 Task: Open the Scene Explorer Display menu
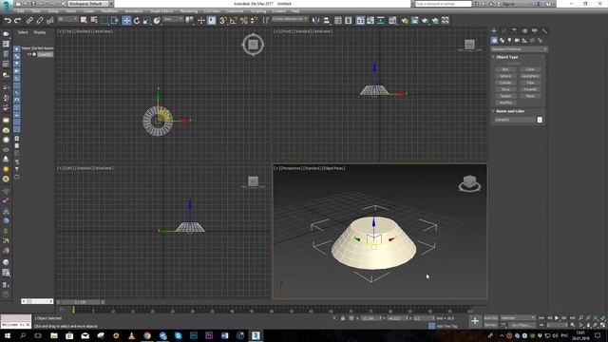(x=40, y=32)
